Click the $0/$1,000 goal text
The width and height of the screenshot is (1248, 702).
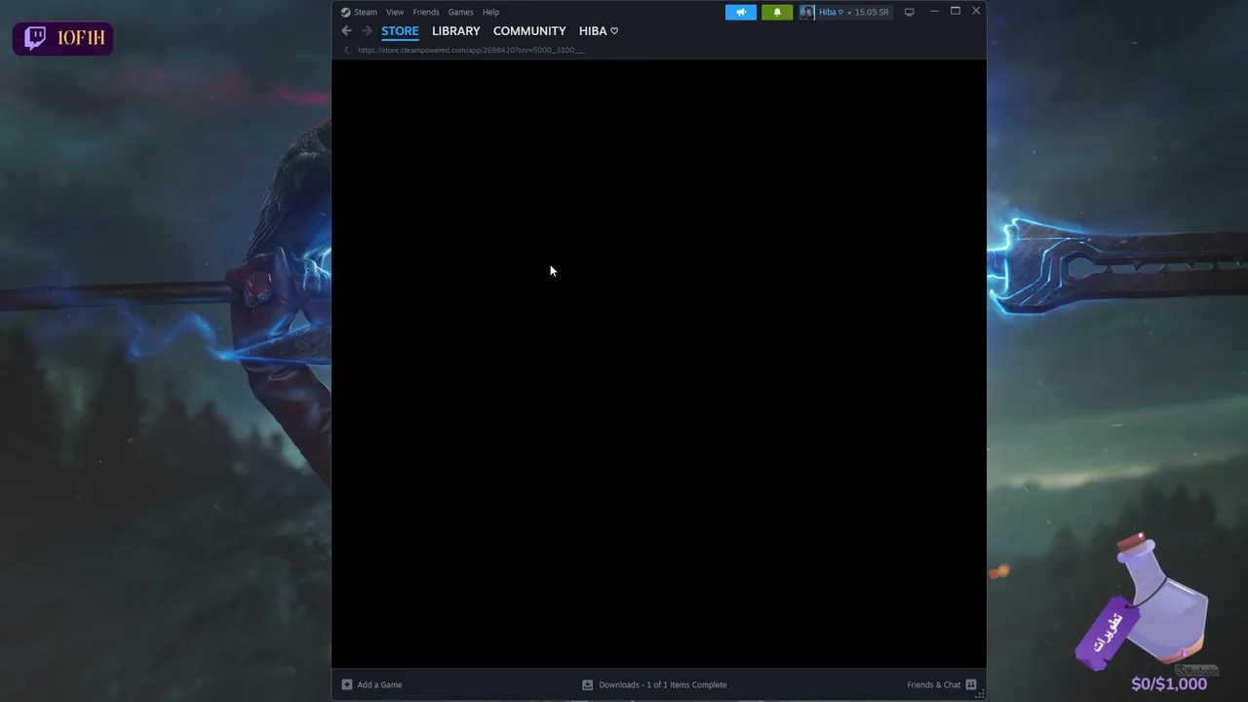[1169, 683]
